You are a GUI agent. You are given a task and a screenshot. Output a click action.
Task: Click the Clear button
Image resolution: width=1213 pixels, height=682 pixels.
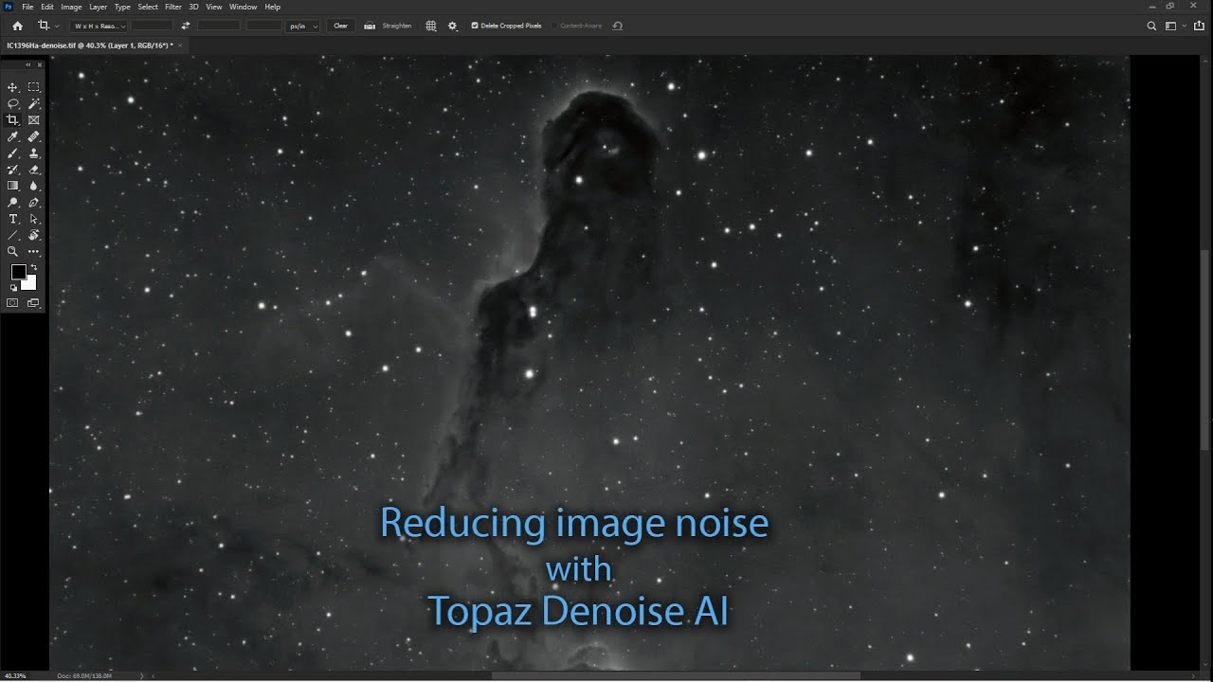(x=341, y=26)
